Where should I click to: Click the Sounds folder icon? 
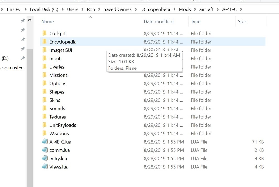point(44,109)
